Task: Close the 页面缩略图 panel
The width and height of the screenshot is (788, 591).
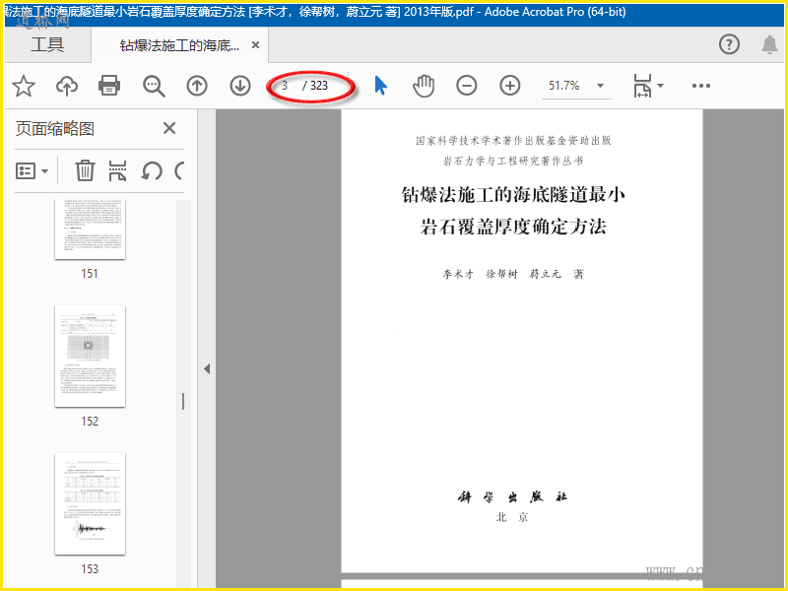Action: click(x=169, y=128)
